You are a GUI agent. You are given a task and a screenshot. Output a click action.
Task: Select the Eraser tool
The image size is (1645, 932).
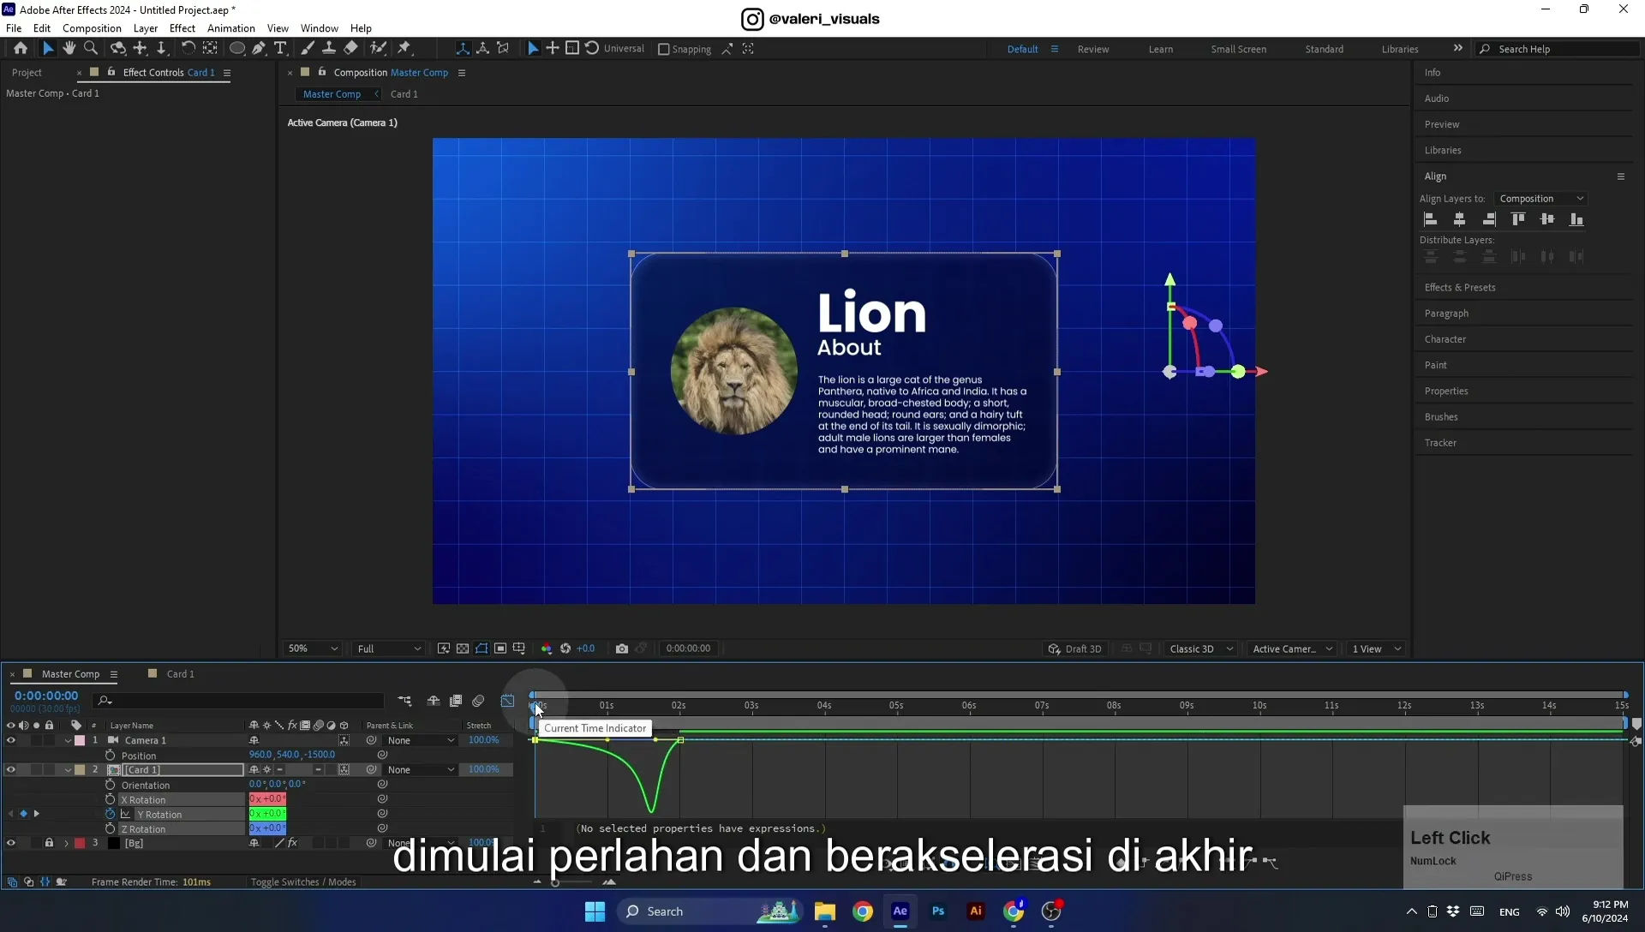click(x=350, y=49)
